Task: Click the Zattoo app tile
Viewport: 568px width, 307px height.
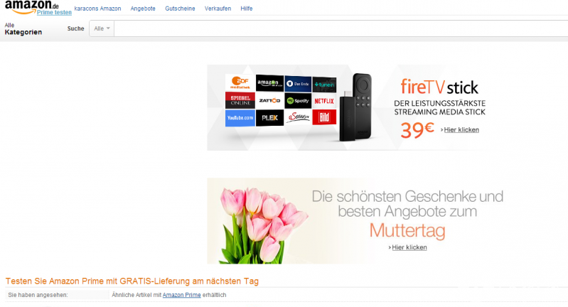Action: point(269,100)
